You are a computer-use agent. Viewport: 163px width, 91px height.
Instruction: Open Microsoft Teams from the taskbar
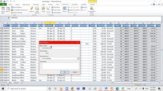tap(78, 89)
